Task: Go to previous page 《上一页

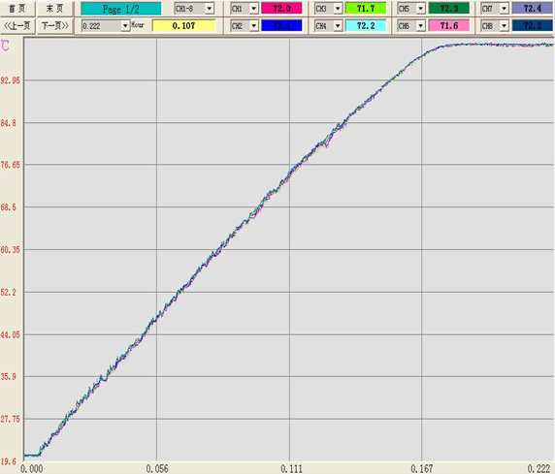Action: click(x=17, y=25)
